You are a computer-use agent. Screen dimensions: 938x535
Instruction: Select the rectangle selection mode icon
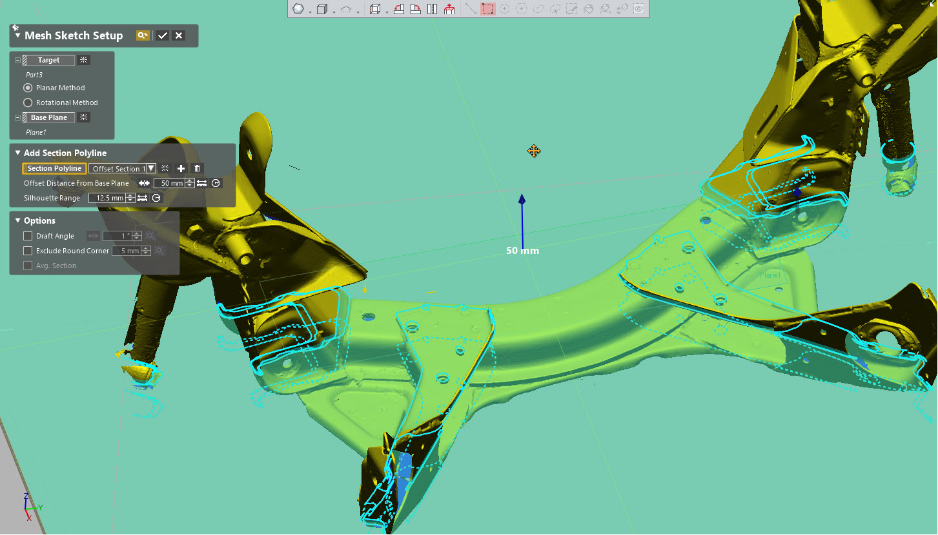click(x=488, y=9)
